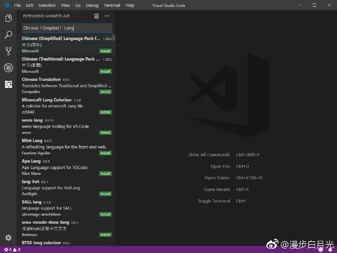Click 'abromage-amohideen' publisher name
Viewport: 337px width, 253px height.
tap(41, 214)
